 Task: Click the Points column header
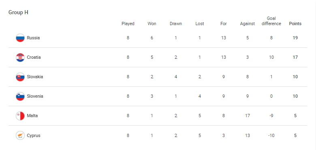click(295, 24)
